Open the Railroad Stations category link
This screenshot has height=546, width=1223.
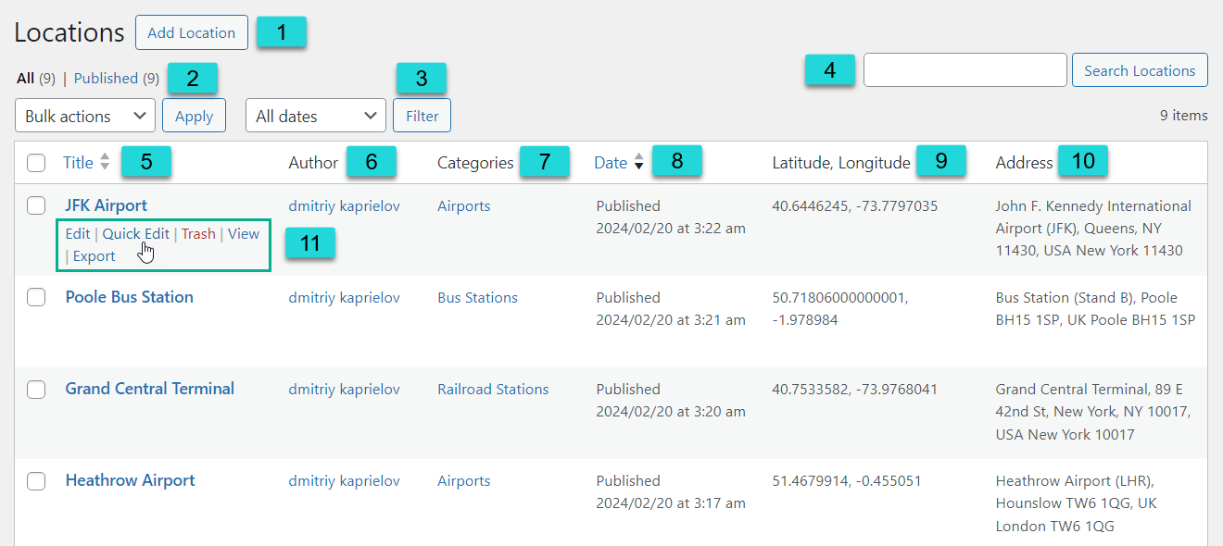[493, 389]
